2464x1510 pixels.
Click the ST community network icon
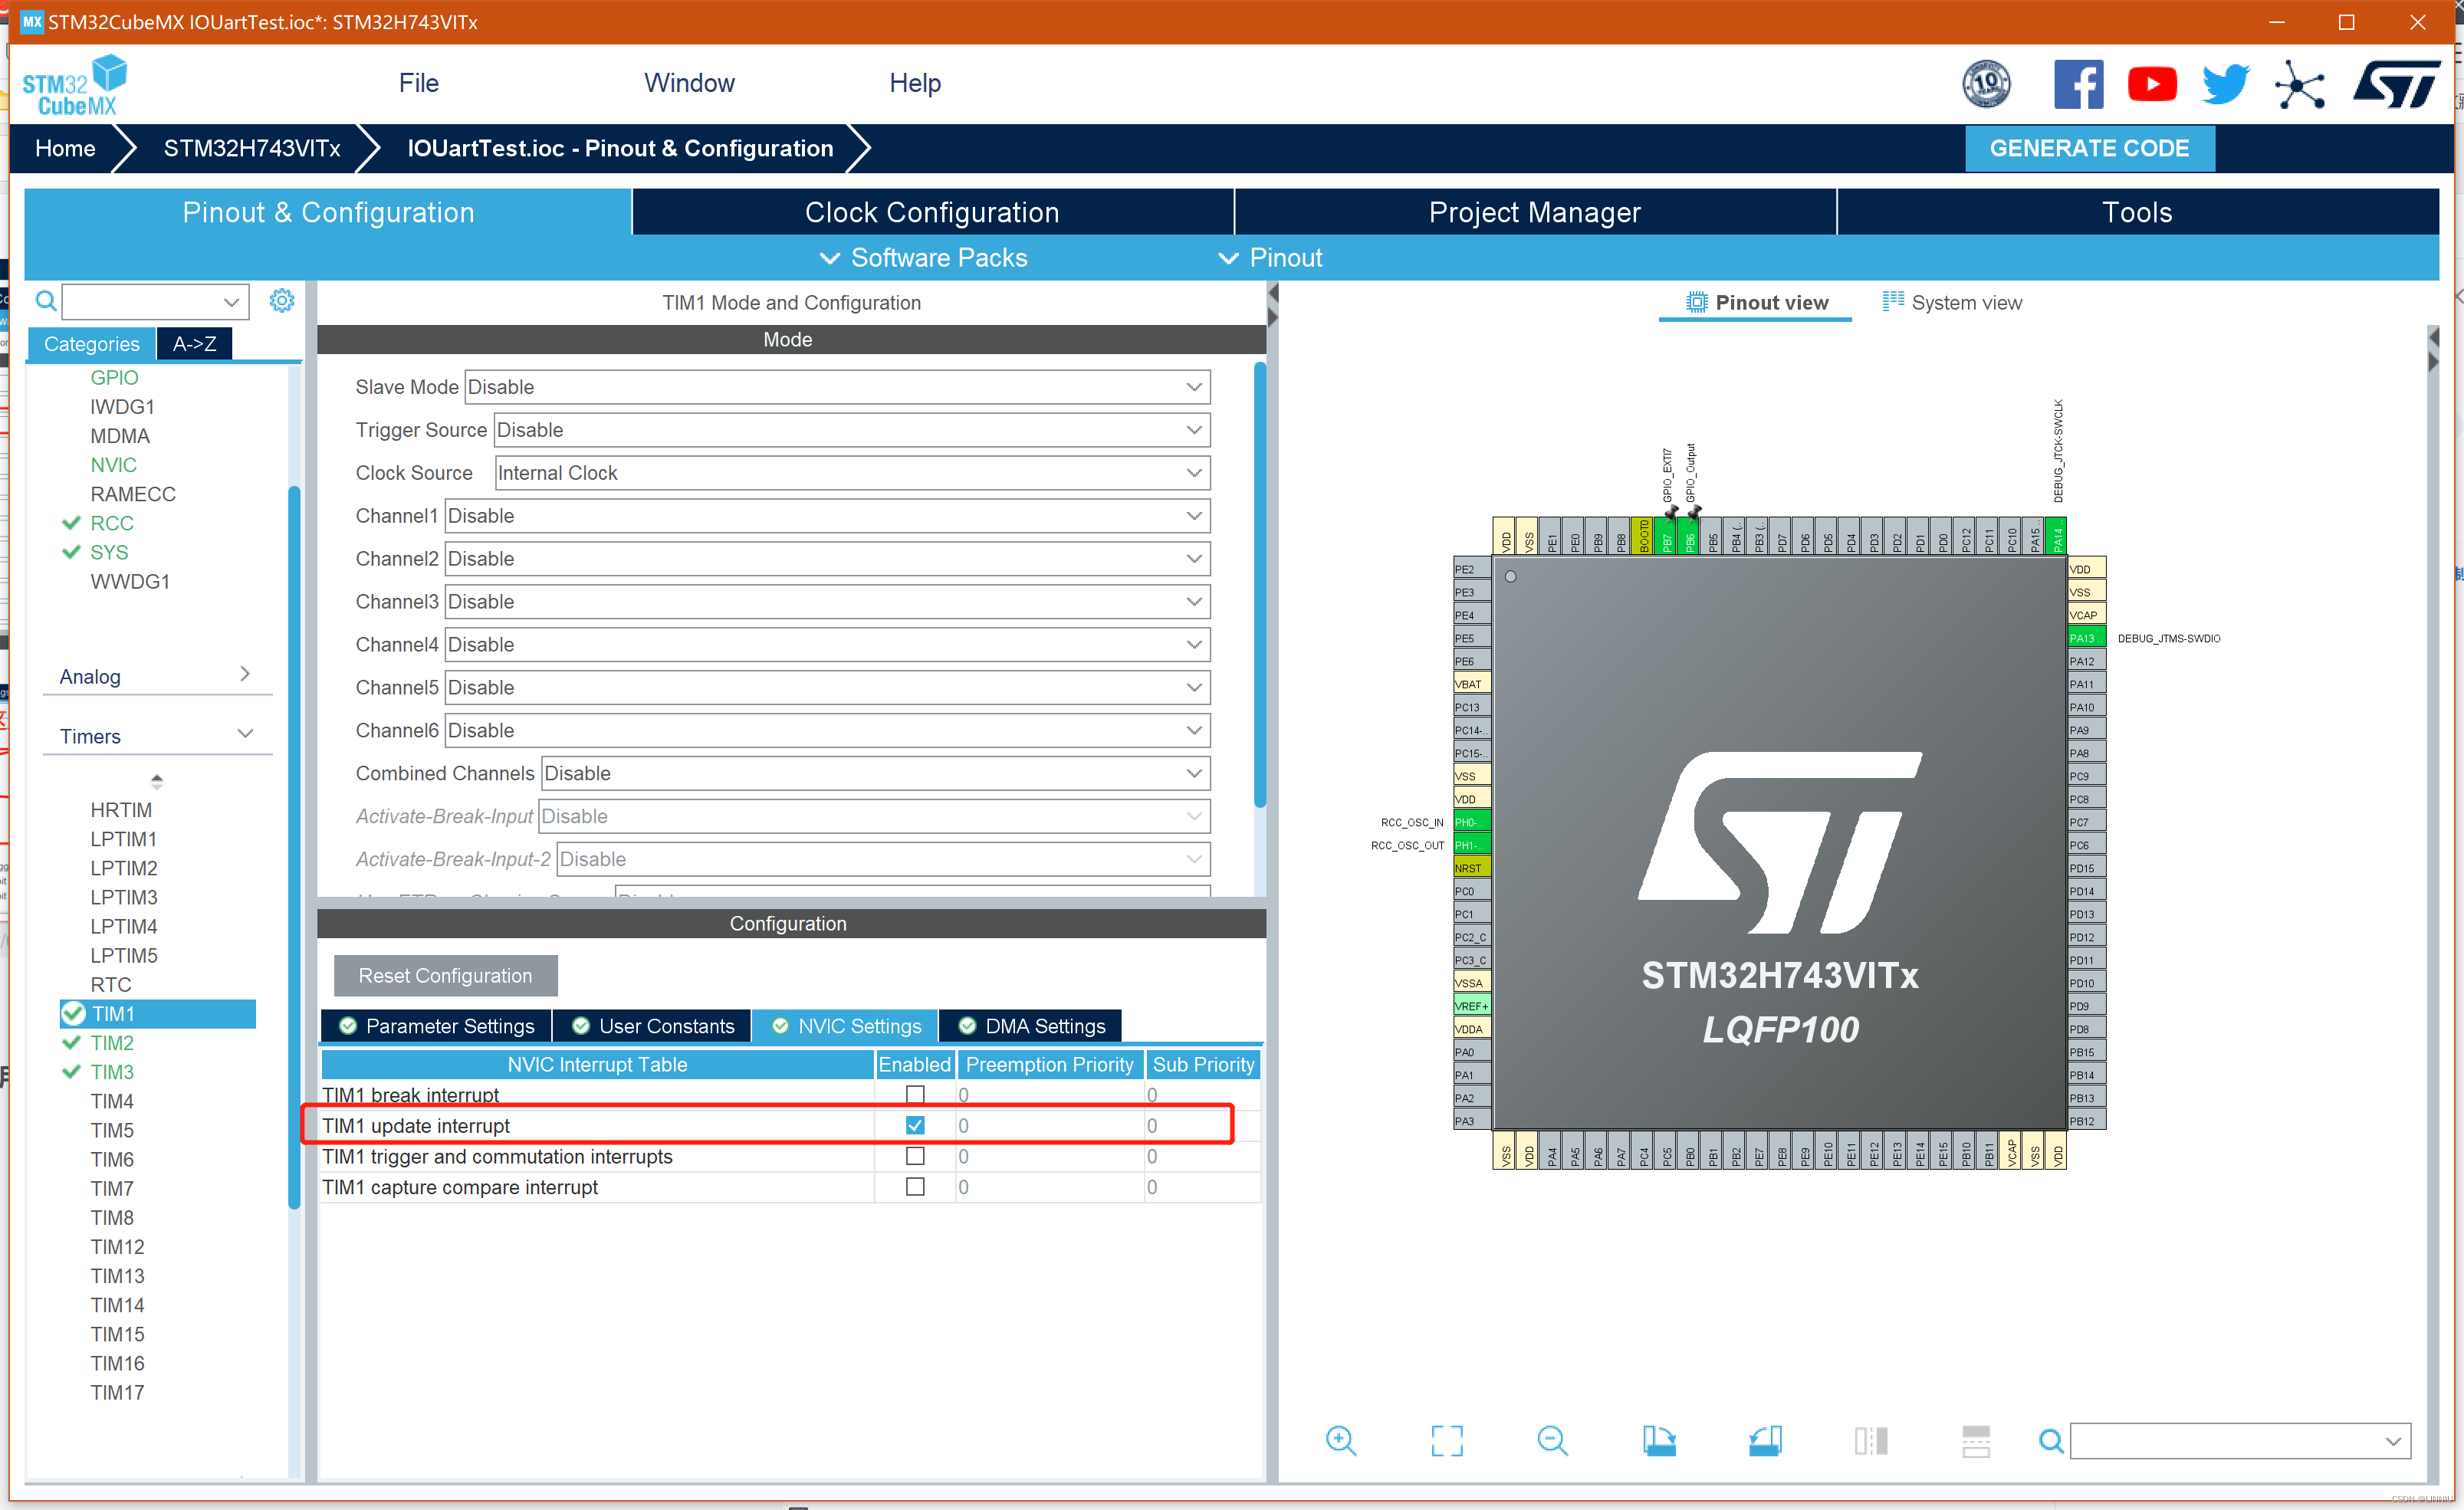(2299, 84)
